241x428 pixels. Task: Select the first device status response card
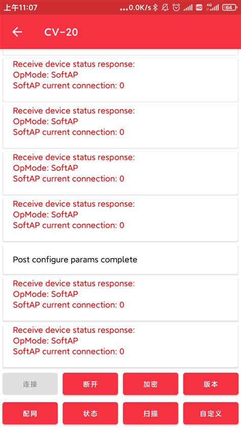coord(120,79)
